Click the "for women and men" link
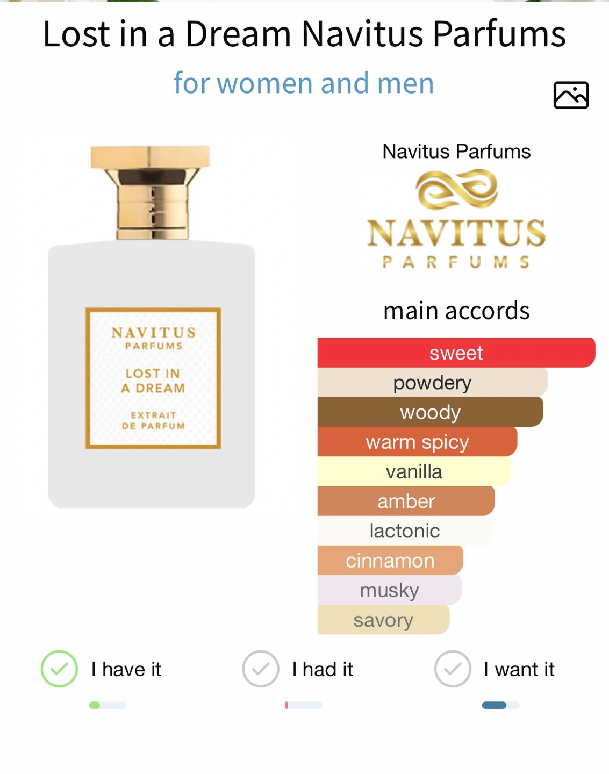Image resolution: width=609 pixels, height=774 pixels. click(x=304, y=83)
